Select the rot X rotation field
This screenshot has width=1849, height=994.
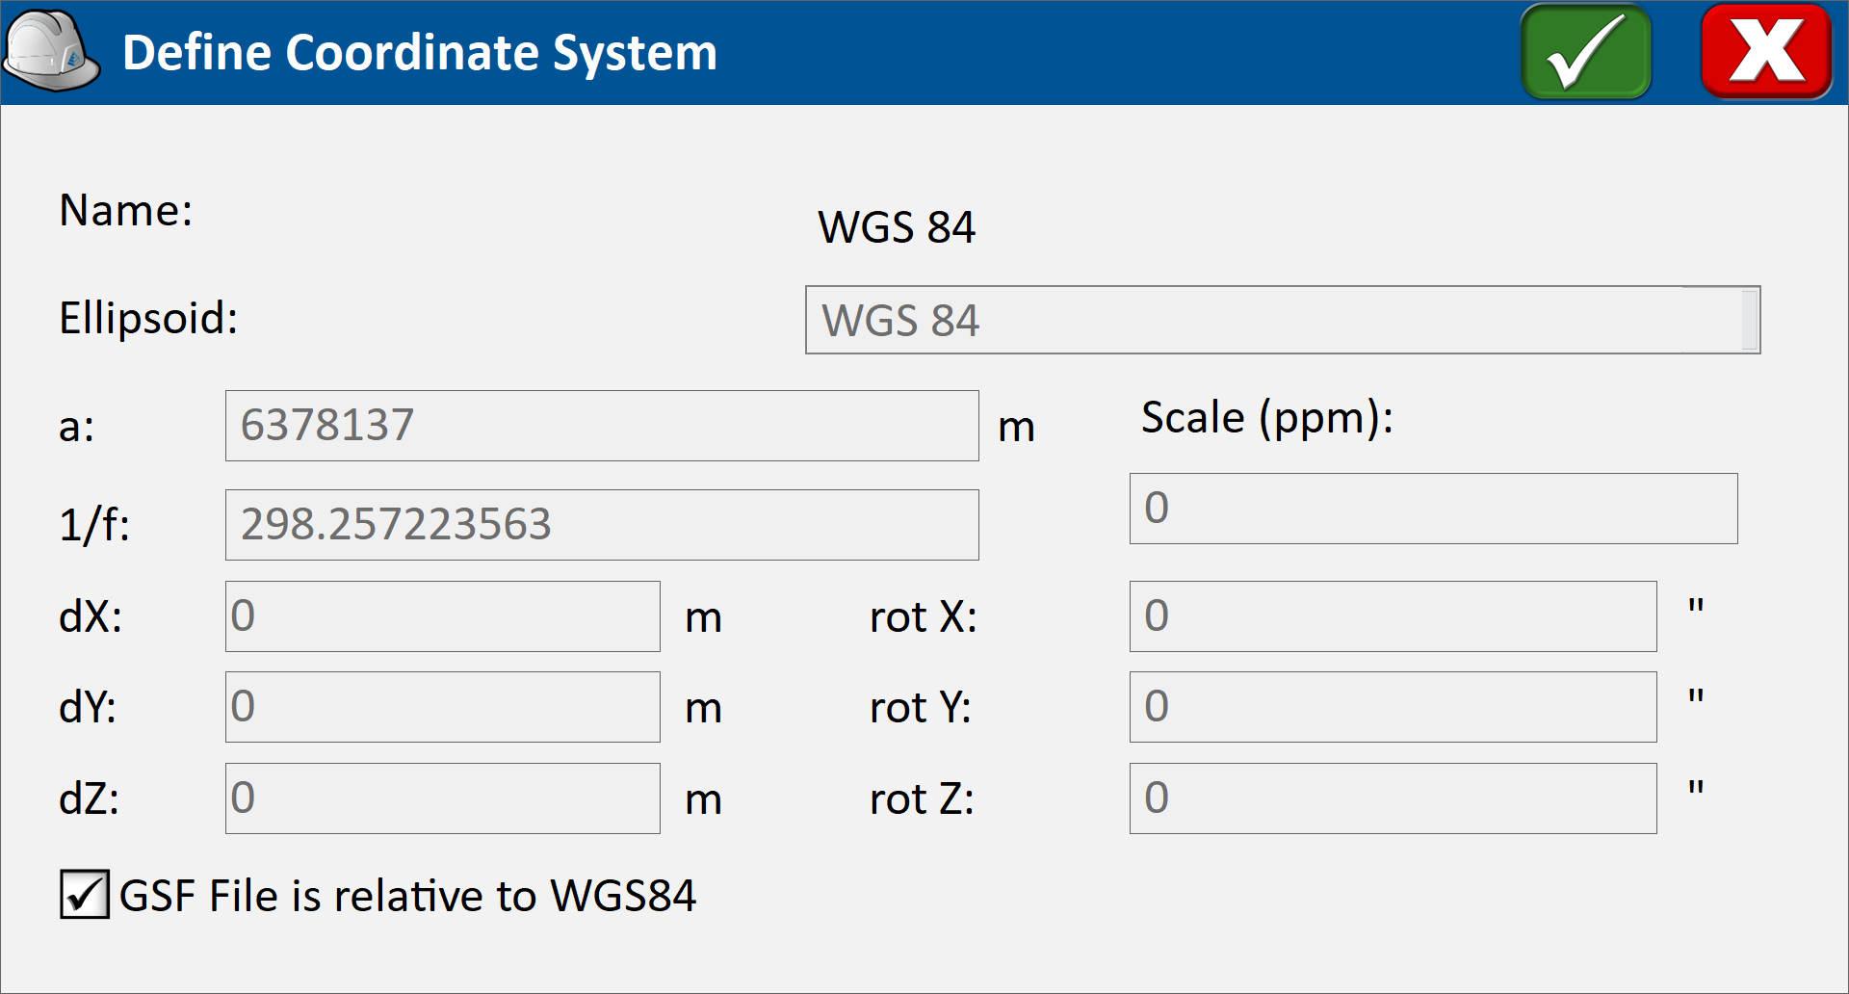coord(1393,616)
